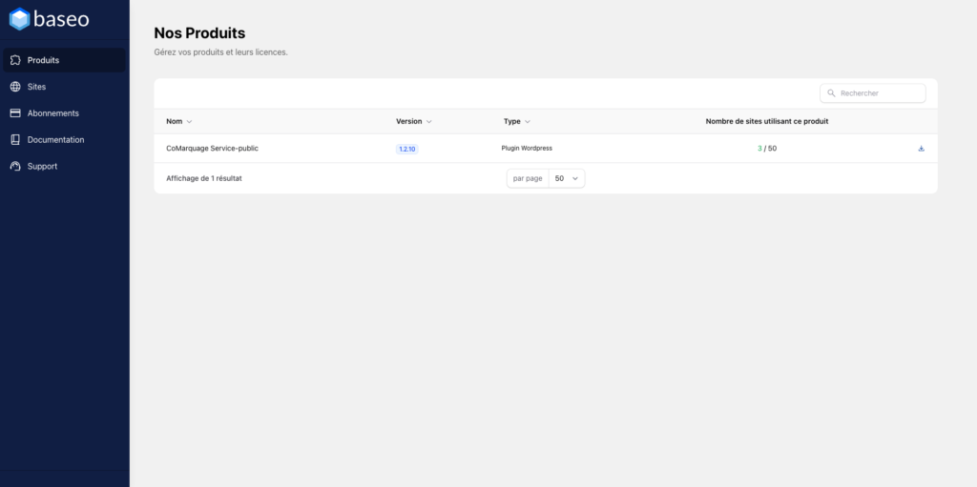Open the Type column sort chevron

528,122
